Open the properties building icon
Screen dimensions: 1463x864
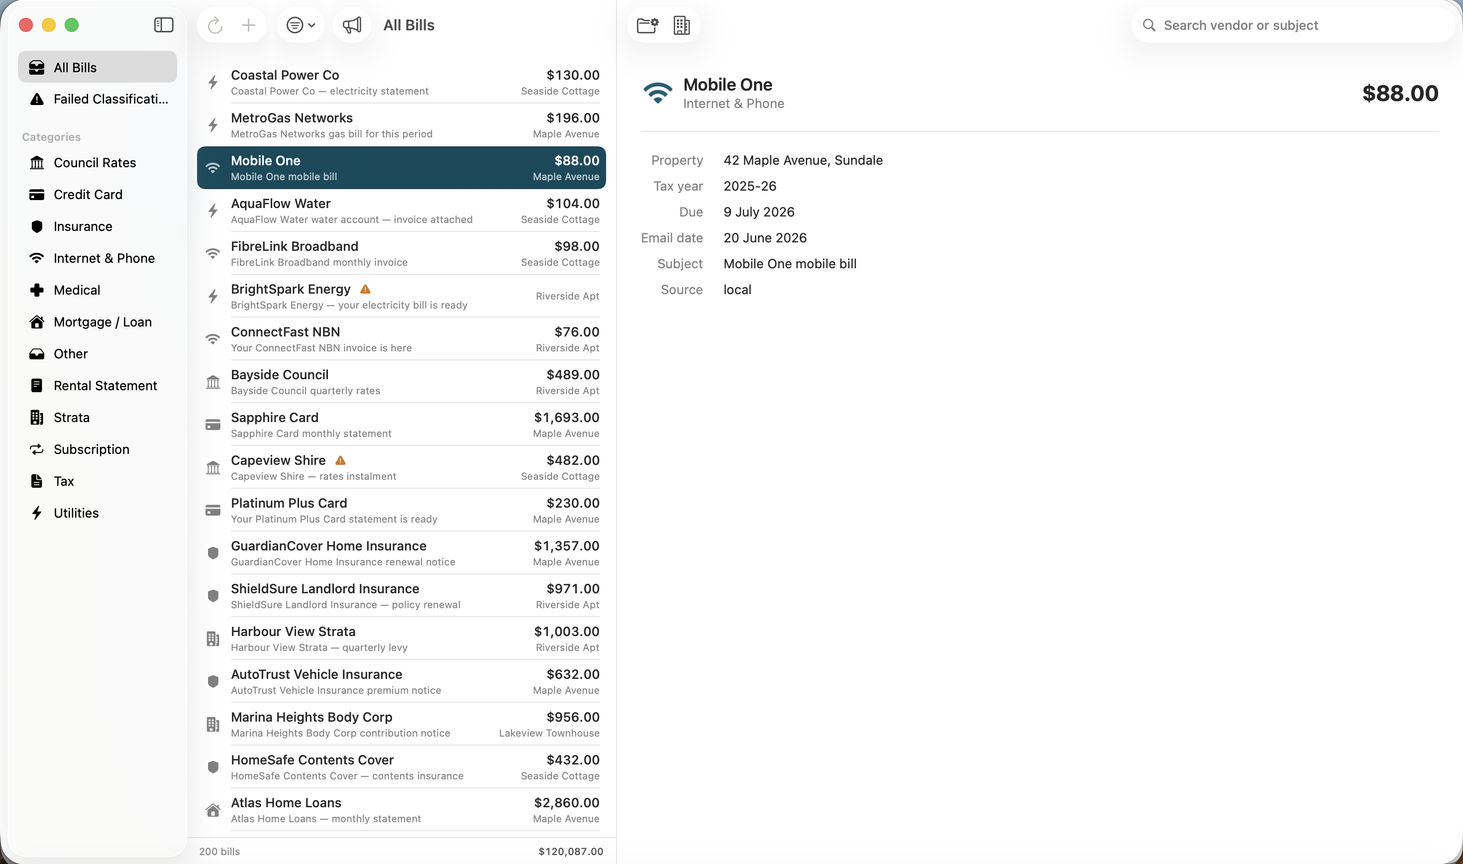pos(681,25)
